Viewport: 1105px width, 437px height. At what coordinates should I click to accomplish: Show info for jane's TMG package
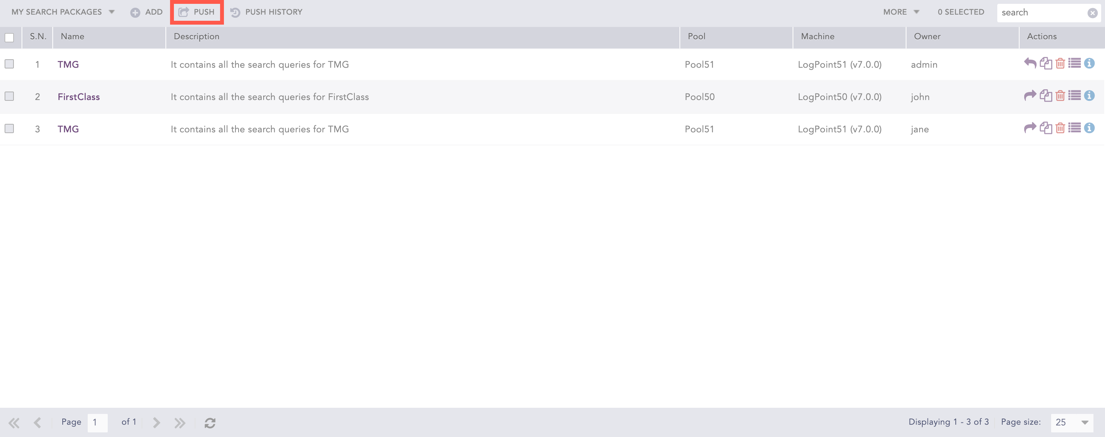(x=1089, y=128)
